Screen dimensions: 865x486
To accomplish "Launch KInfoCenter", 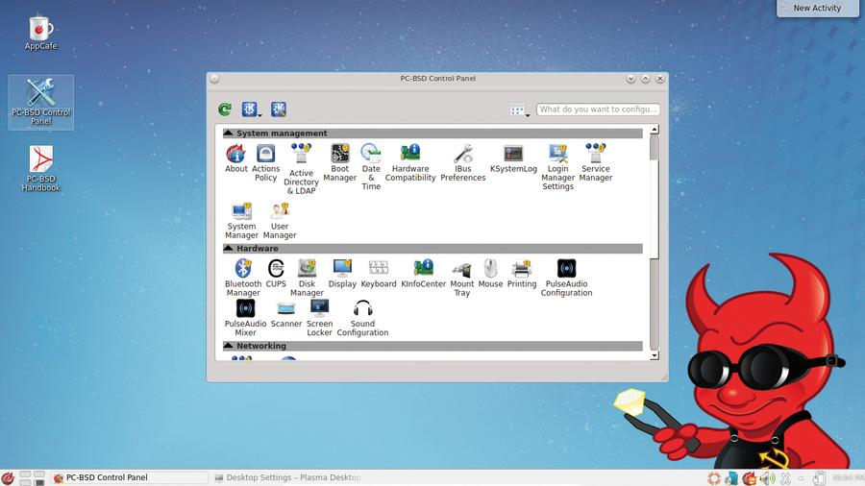I will pos(423,274).
